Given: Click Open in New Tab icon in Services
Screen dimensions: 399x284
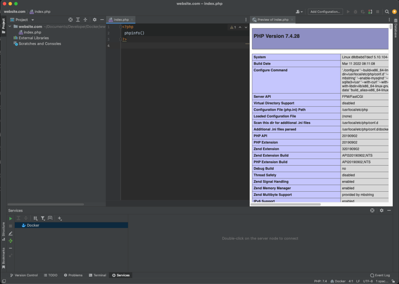Looking at the screenshot, I should pos(50,218).
